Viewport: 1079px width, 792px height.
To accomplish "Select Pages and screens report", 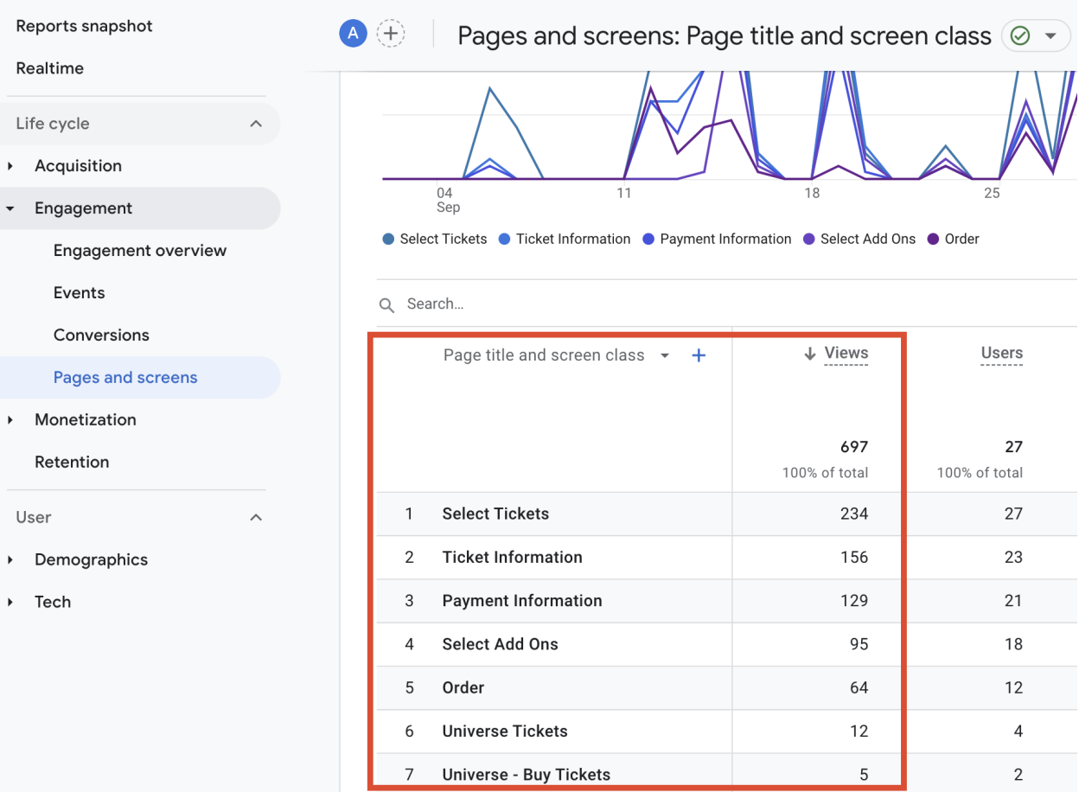I will coord(125,378).
